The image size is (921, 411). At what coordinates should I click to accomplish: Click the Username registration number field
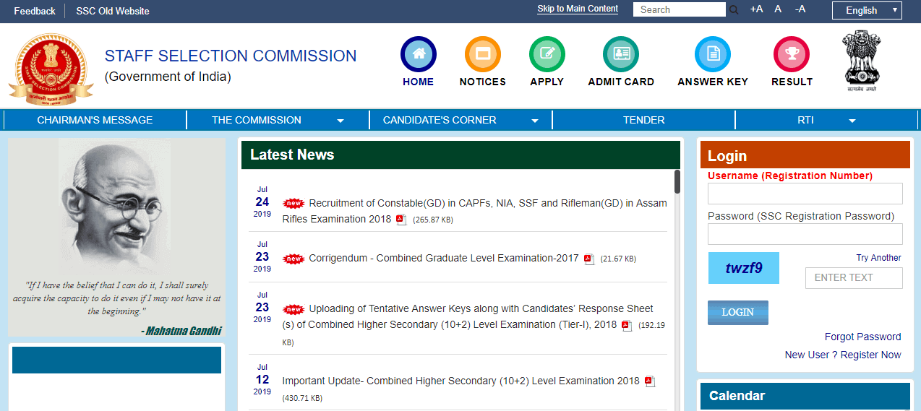pyautogui.click(x=805, y=194)
